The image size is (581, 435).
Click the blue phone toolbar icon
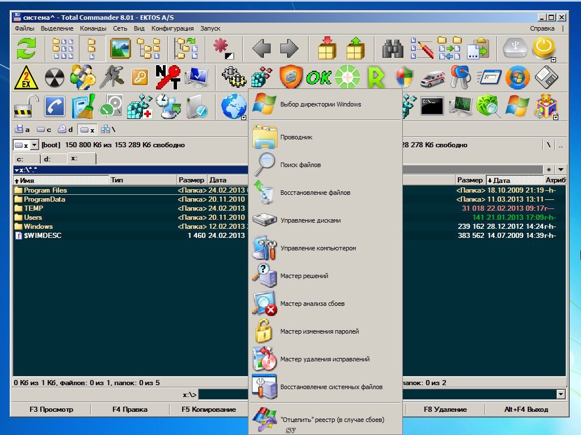tap(55, 106)
